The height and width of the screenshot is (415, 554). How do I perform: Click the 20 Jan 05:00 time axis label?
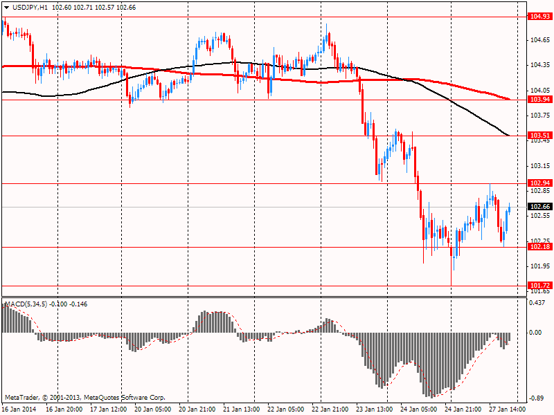[x=152, y=409]
